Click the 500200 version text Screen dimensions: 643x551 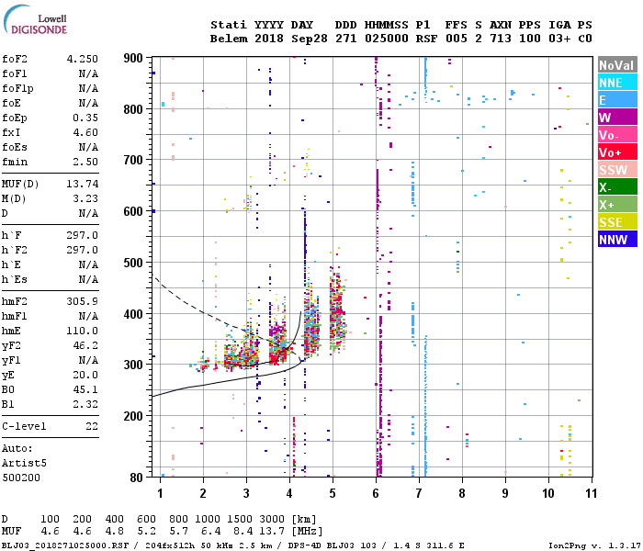pyautogui.click(x=21, y=478)
